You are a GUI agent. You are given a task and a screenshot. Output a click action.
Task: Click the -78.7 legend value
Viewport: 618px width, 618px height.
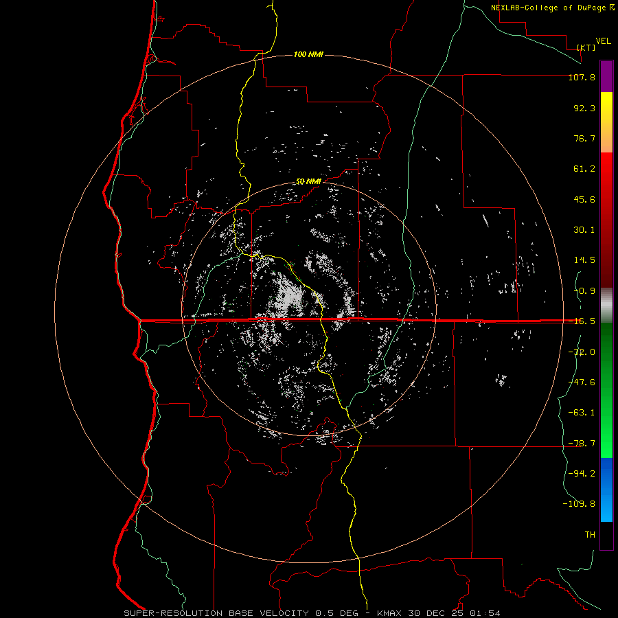click(582, 444)
